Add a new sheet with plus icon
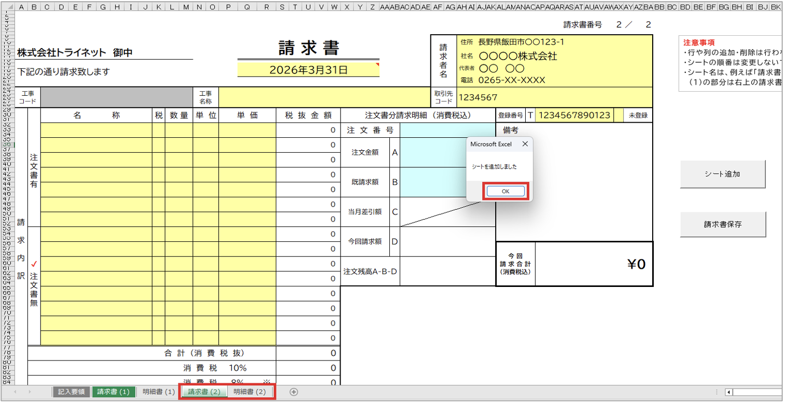 point(293,392)
